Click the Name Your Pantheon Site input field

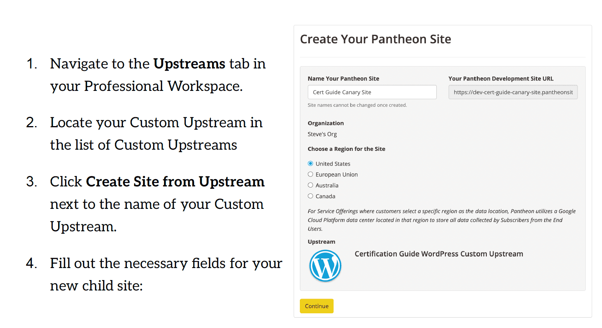tap(372, 92)
